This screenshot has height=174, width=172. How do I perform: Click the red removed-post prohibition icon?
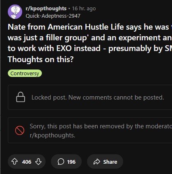[x=20, y=130]
